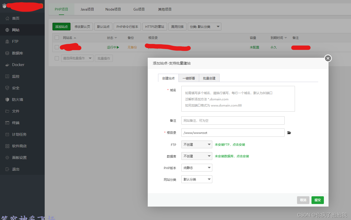Open the 请选择批量操作 dropdown
Screen dimensions: 351x220
pos(77,58)
